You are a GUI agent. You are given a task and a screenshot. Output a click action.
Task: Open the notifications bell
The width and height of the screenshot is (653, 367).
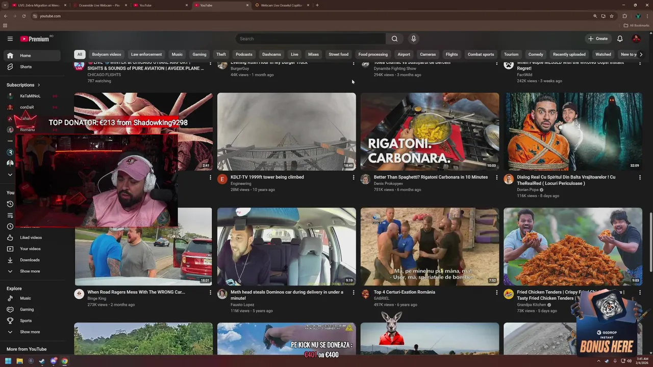click(x=620, y=39)
